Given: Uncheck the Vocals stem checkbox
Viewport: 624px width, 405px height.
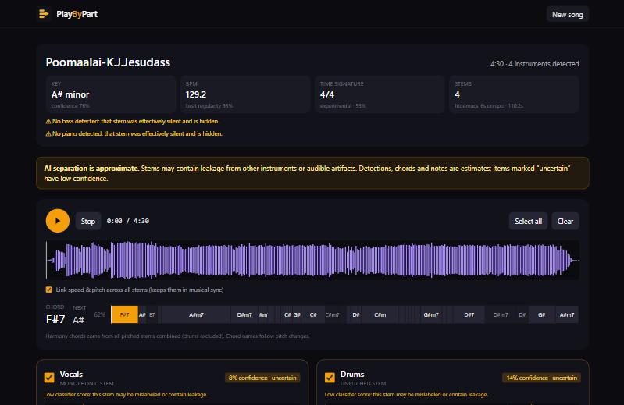Looking at the screenshot, I should [x=49, y=378].
